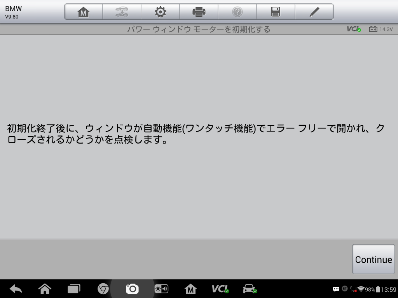398x298 pixels.
Task: Tap the BT Bluetooth status icon
Action: click(345, 289)
